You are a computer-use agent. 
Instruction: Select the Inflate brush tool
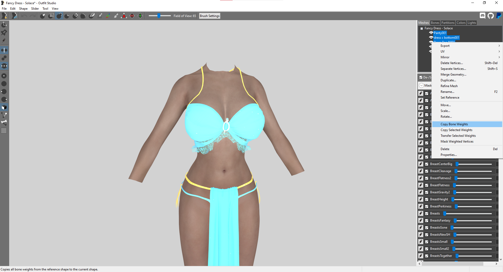coord(59,16)
